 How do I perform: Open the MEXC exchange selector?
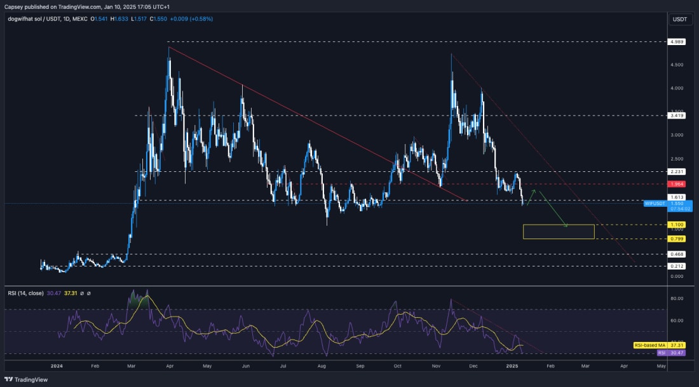pos(80,20)
